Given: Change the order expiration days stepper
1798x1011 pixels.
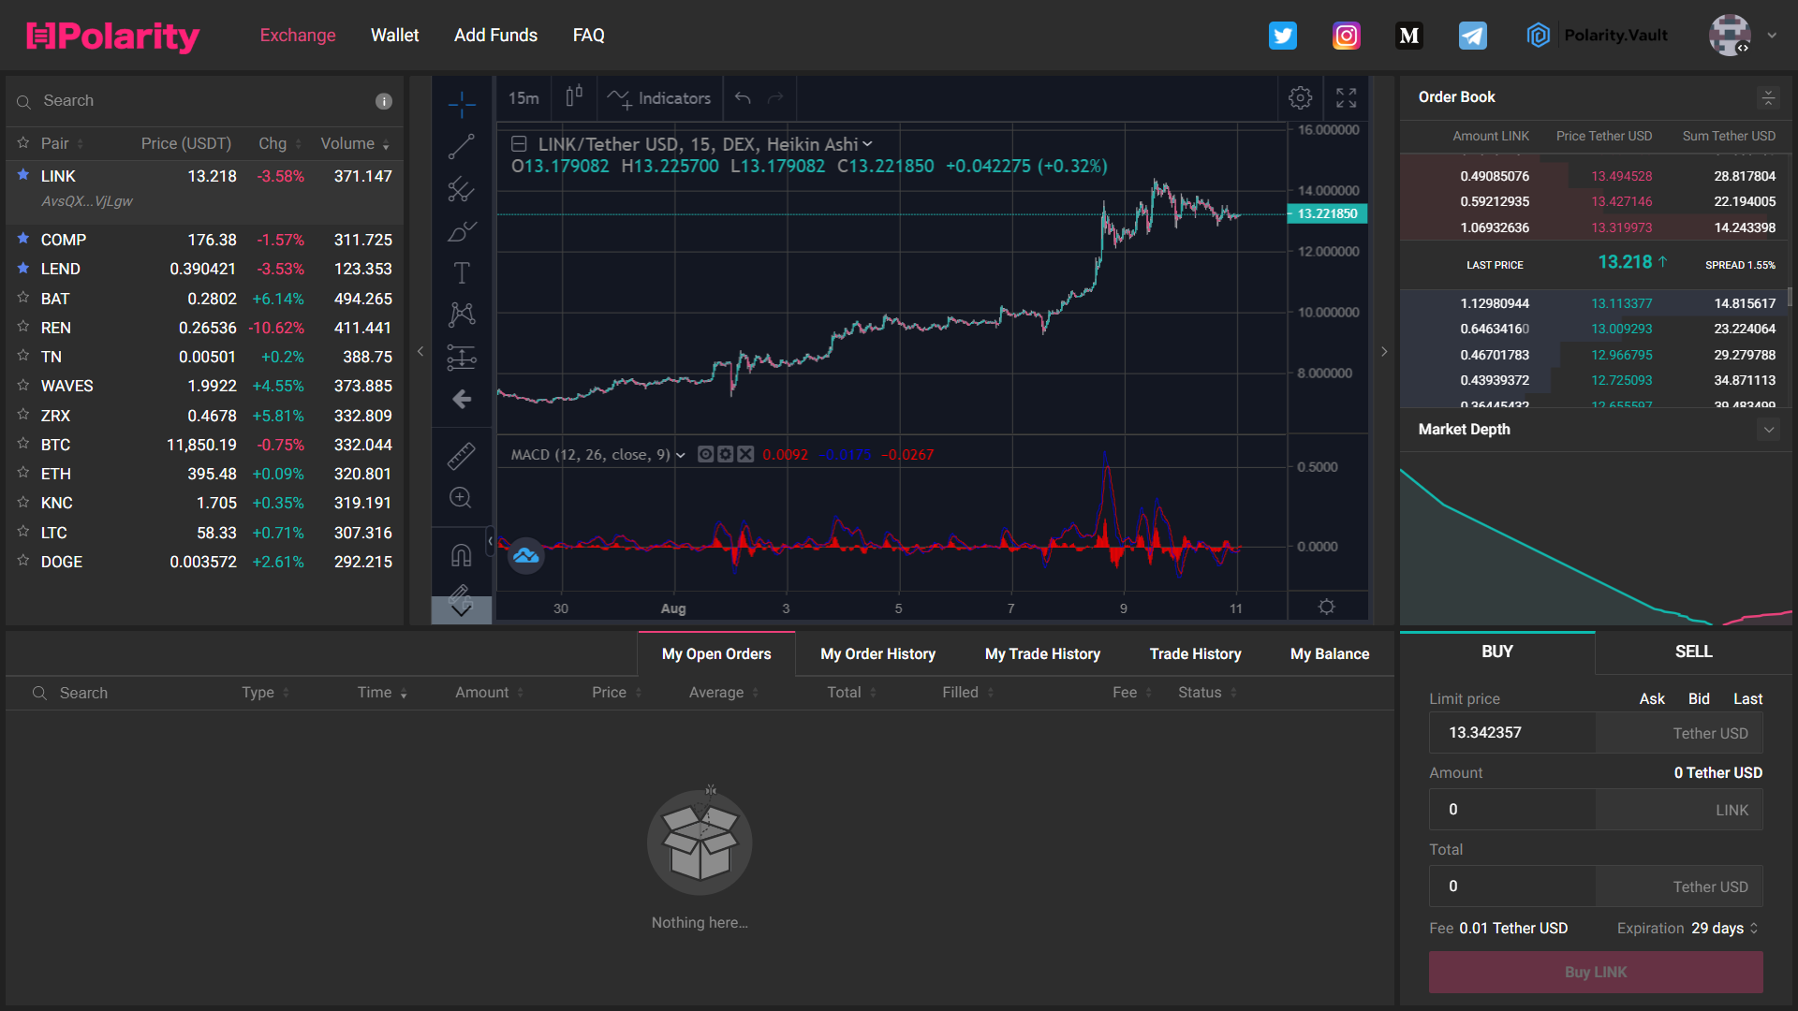Looking at the screenshot, I should pyautogui.click(x=1754, y=928).
